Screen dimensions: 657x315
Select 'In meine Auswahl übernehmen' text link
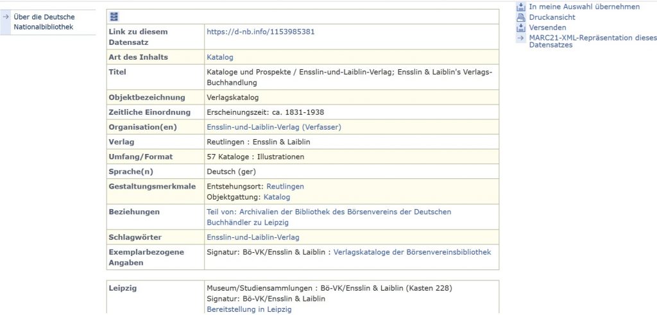click(x=584, y=6)
